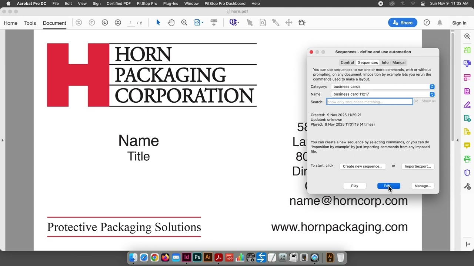Open Protect shield tool icon
This screenshot has width=474, height=266.
467,173
